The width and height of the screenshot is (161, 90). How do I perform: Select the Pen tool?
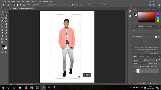pos(6,33)
